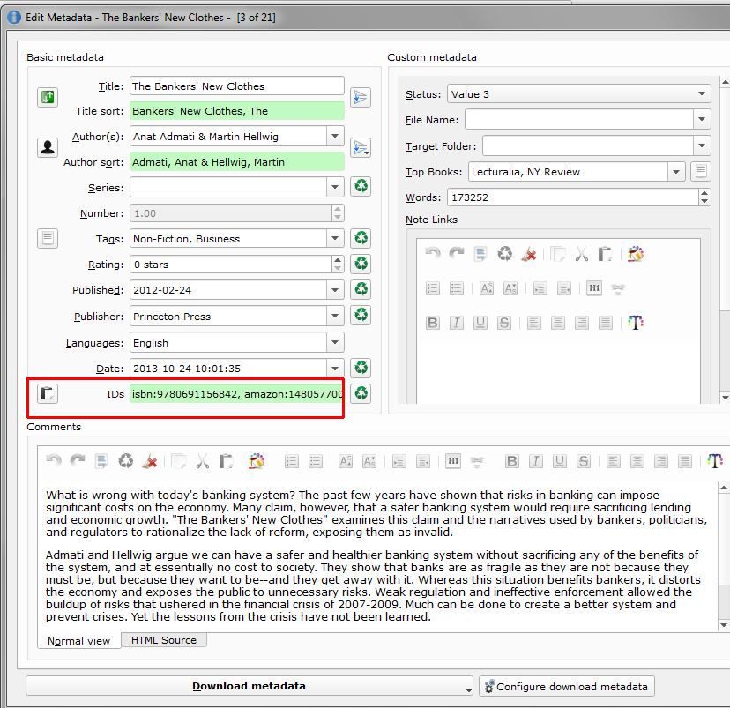730x708 pixels.
Task: Click Underline in the Comments toolbar
Action: pos(560,461)
